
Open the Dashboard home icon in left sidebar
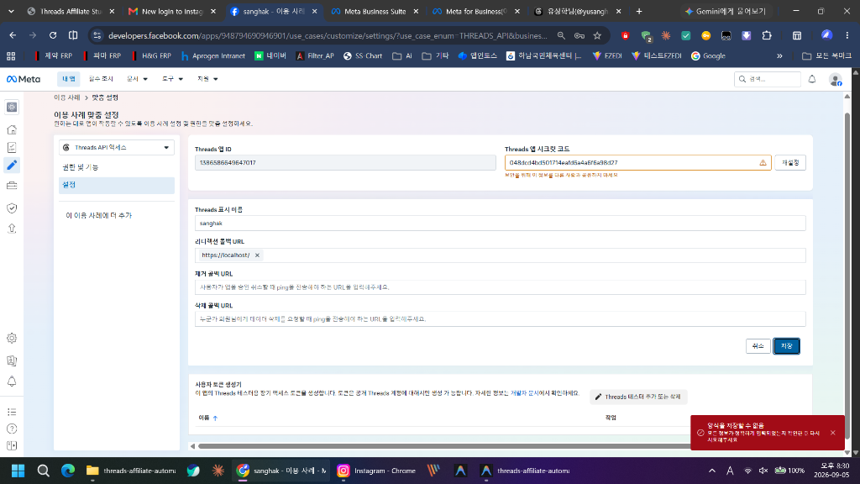tap(12, 129)
